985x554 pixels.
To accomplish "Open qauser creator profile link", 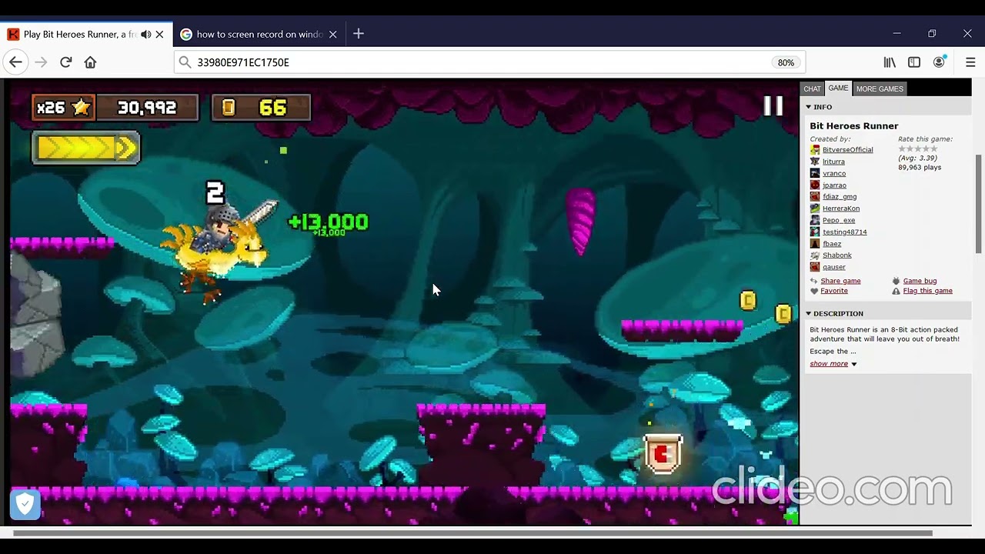I will (834, 267).
